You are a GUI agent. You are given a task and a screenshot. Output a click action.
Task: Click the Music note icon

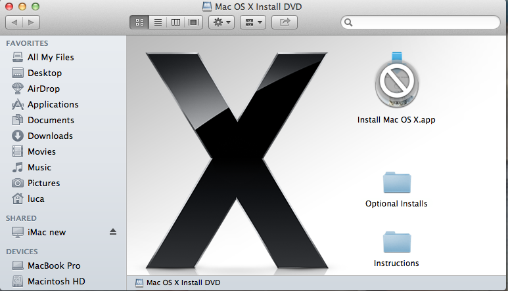point(18,167)
